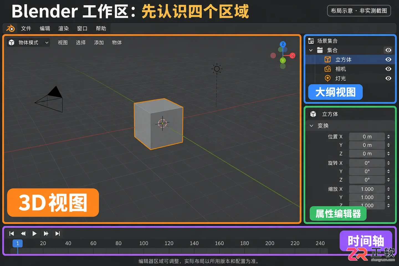Click the 旋转 Z stepper arrows
Viewport: 399px width, 266px height.
coord(388,180)
